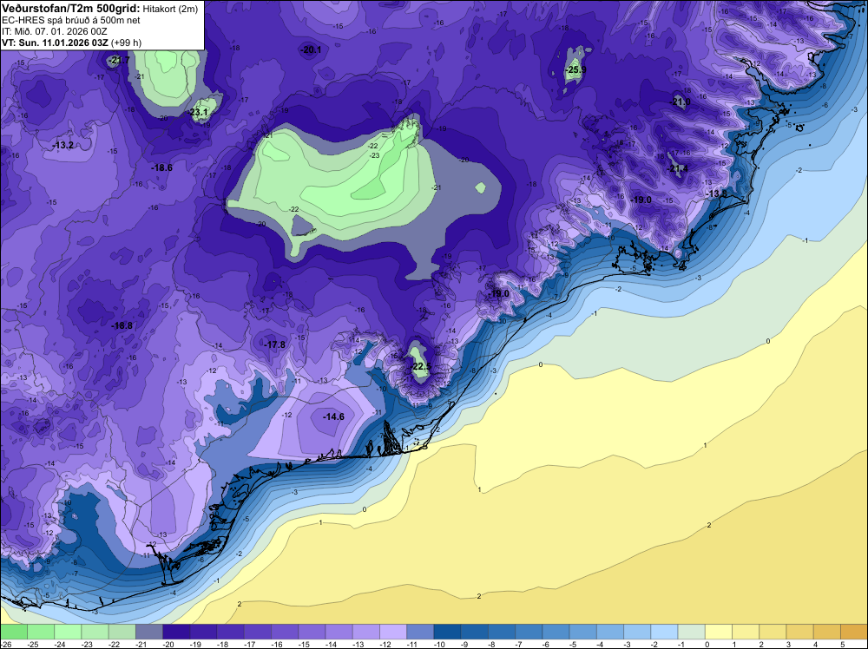
Task: Select the pale grey-green legend swatch starting at -1
Action: point(692,632)
